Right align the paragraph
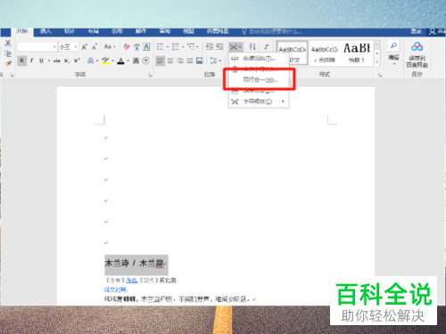 click(x=180, y=61)
